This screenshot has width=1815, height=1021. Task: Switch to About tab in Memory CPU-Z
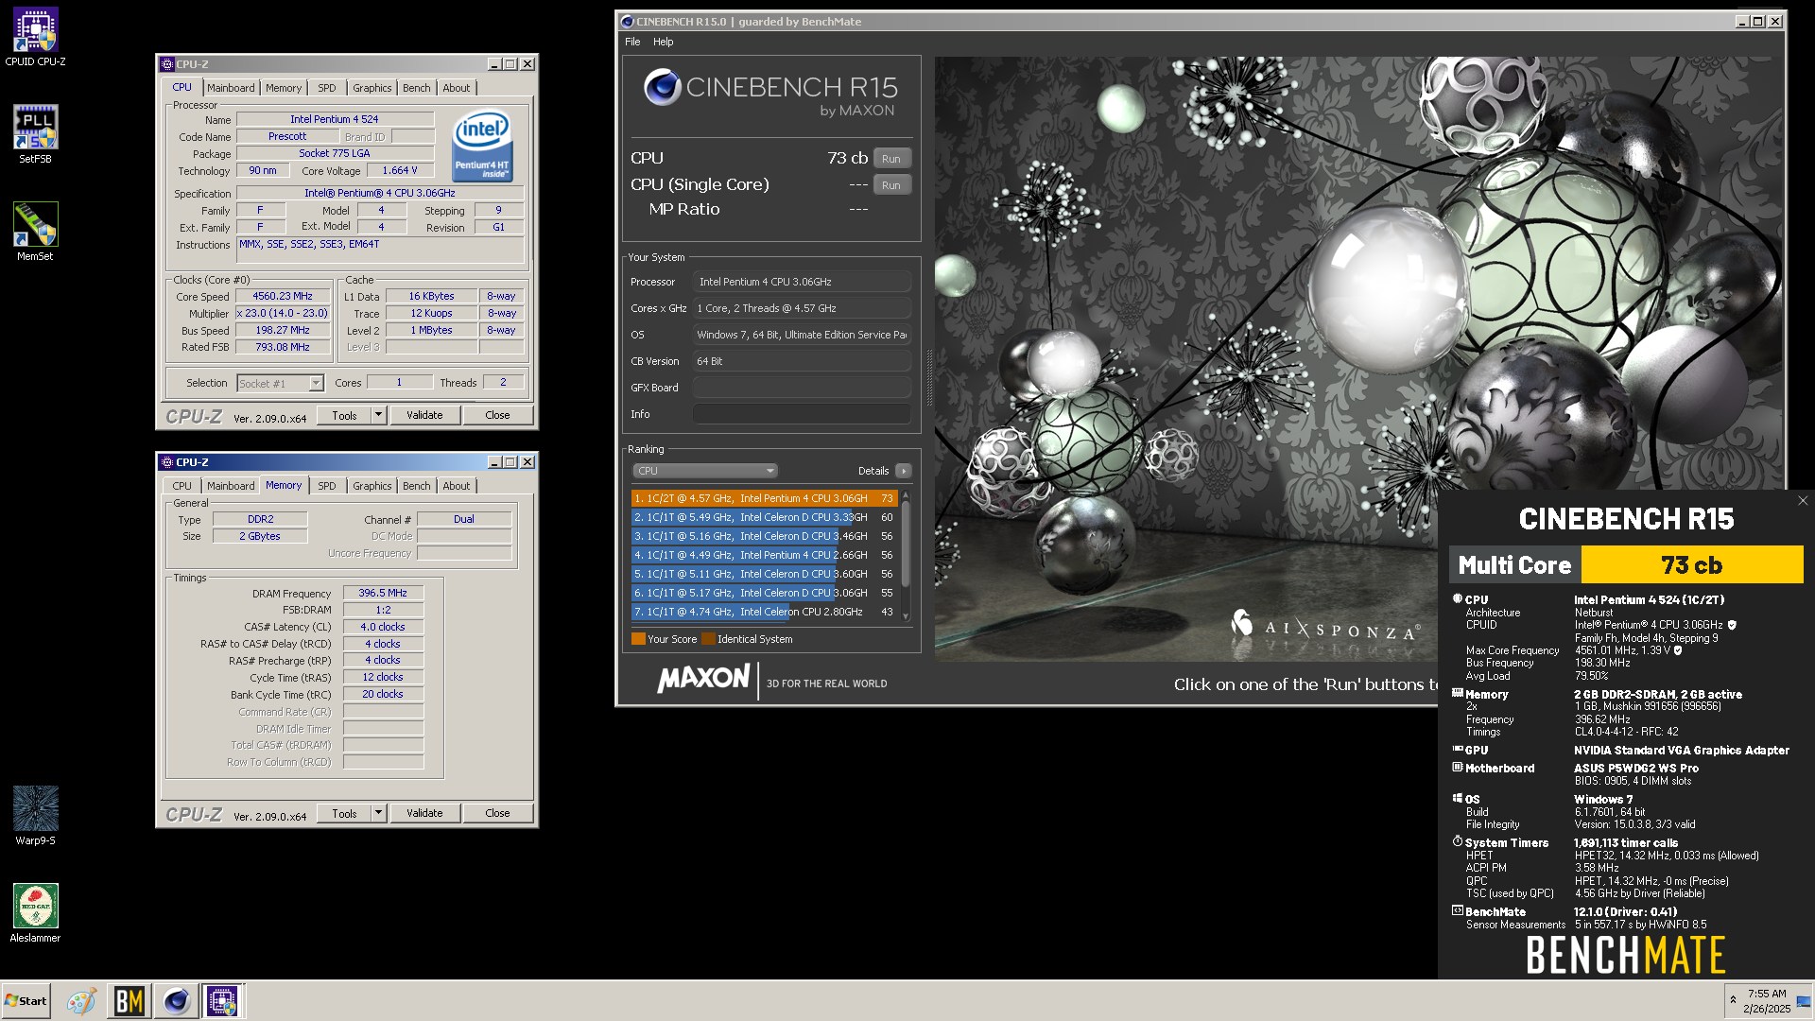[x=457, y=486]
